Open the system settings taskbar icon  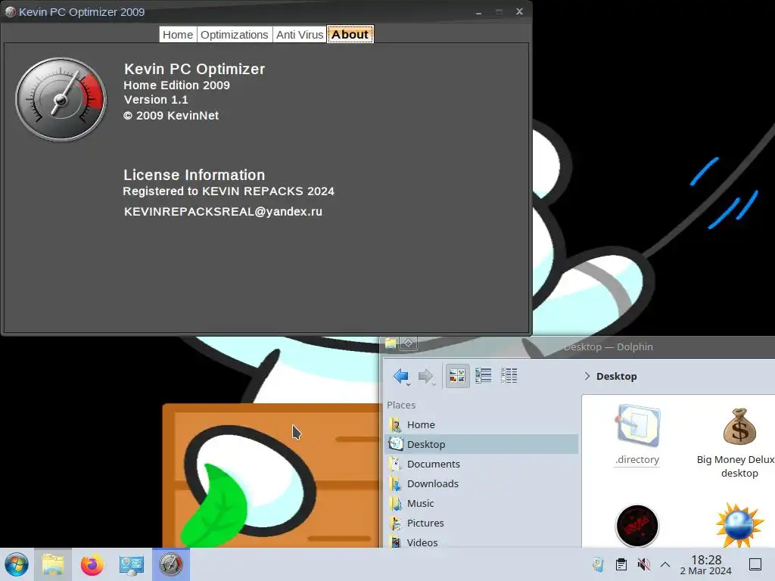click(132, 564)
